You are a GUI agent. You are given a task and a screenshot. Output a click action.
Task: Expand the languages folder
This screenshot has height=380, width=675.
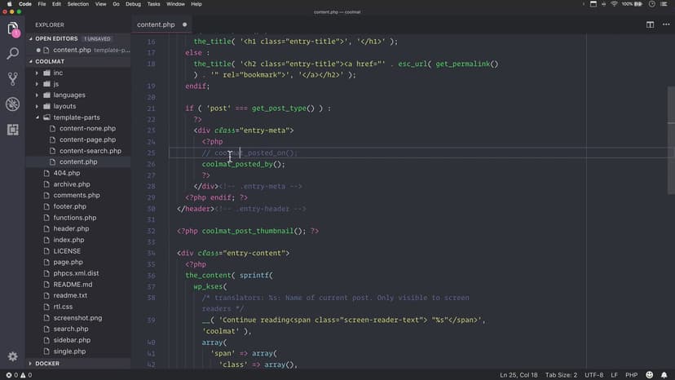point(69,95)
